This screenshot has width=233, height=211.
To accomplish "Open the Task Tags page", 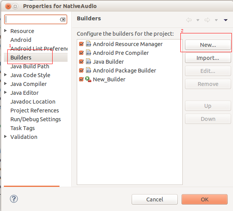I will 23,128.
